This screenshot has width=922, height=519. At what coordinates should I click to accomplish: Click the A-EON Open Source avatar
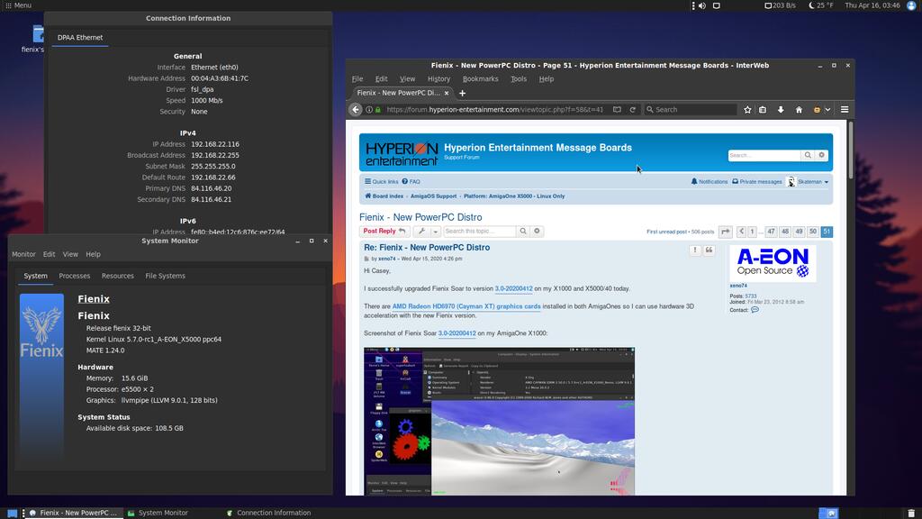[x=773, y=263]
